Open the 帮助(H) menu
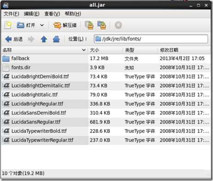213x181 pixels. 73,14
